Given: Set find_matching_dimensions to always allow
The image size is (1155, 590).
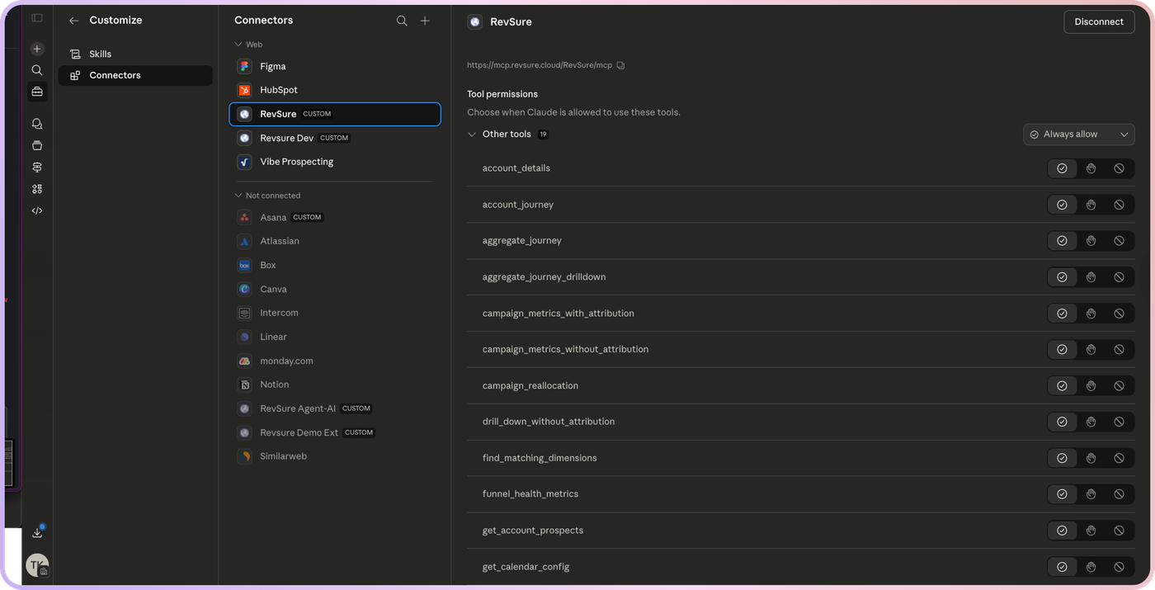Looking at the screenshot, I should coord(1062,458).
